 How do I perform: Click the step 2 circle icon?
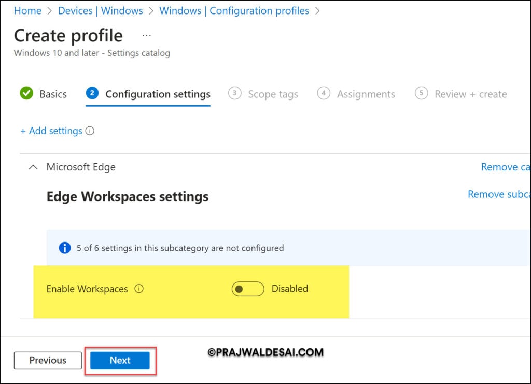[x=92, y=93]
